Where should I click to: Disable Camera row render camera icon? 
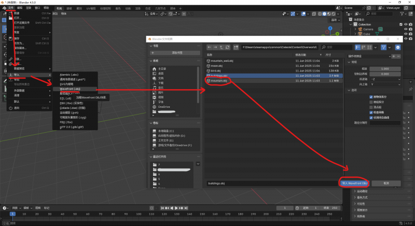tap(410, 29)
